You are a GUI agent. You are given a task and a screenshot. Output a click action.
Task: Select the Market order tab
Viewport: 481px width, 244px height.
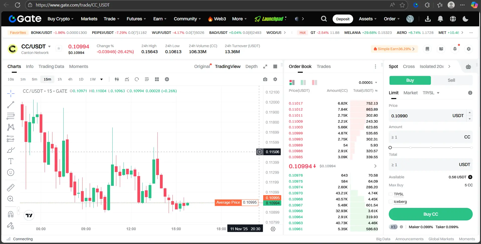pyautogui.click(x=411, y=93)
